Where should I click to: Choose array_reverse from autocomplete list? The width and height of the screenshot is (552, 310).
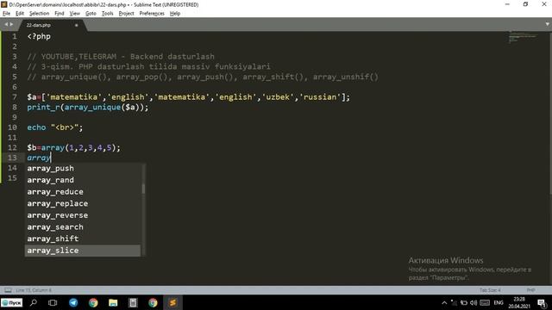coord(83,215)
